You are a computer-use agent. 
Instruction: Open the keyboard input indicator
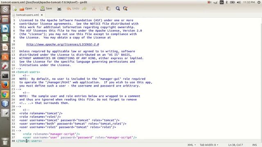(x=221, y=2)
